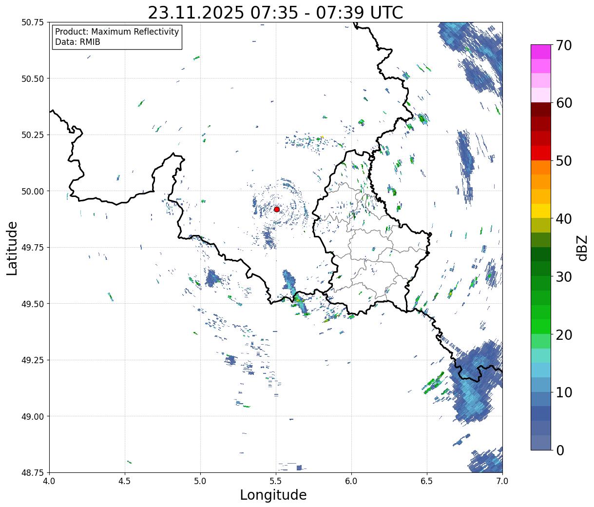The image size is (594, 507).
Task: Click the 50.25 latitude tick label
Action: pos(33,135)
